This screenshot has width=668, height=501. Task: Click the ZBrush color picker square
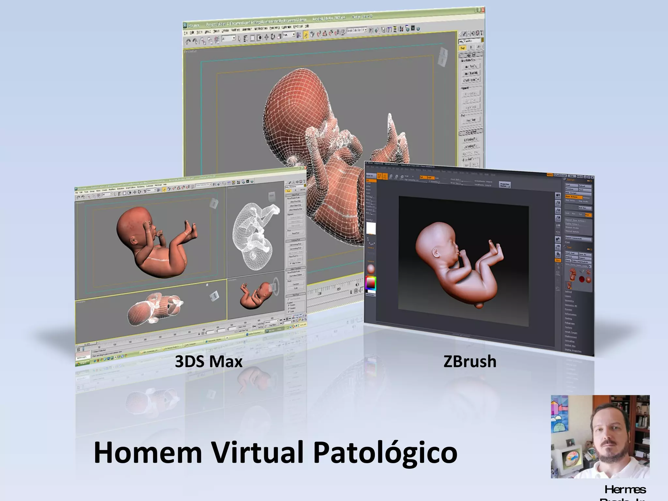[371, 283]
